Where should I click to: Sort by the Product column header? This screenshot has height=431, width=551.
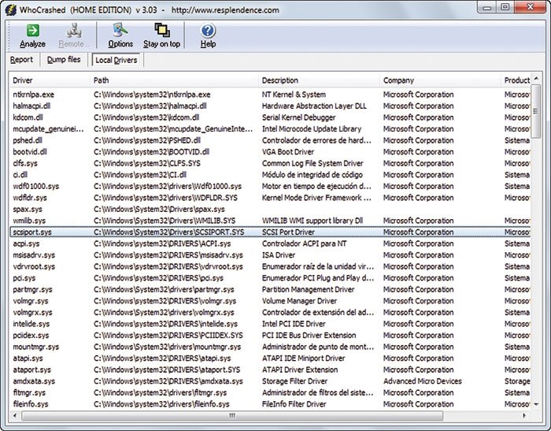coord(516,80)
